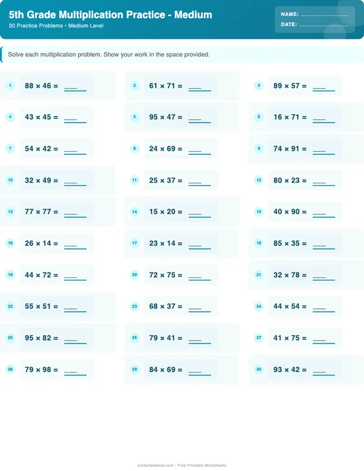Image resolution: width=364 pixels, height=471 pixels.
Task: Select the number 18 problem badge
Action: tap(258, 243)
